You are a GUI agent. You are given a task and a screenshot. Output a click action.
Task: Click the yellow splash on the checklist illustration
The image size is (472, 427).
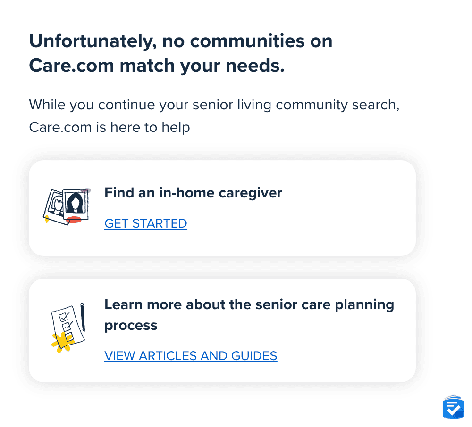coord(62,342)
